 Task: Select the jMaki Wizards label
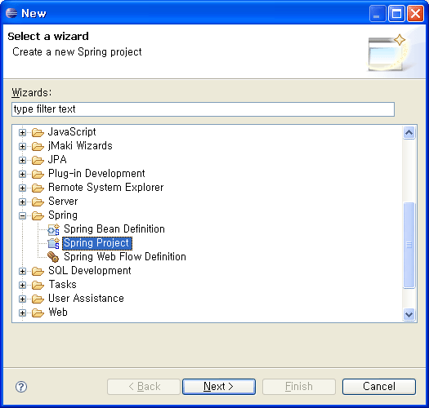click(80, 146)
